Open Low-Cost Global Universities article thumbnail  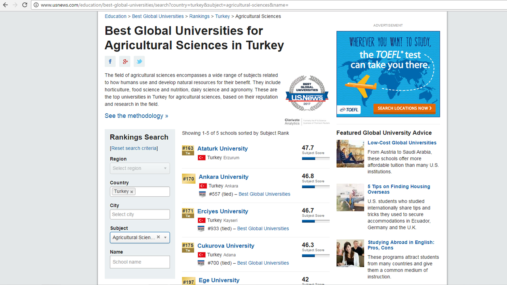click(350, 154)
